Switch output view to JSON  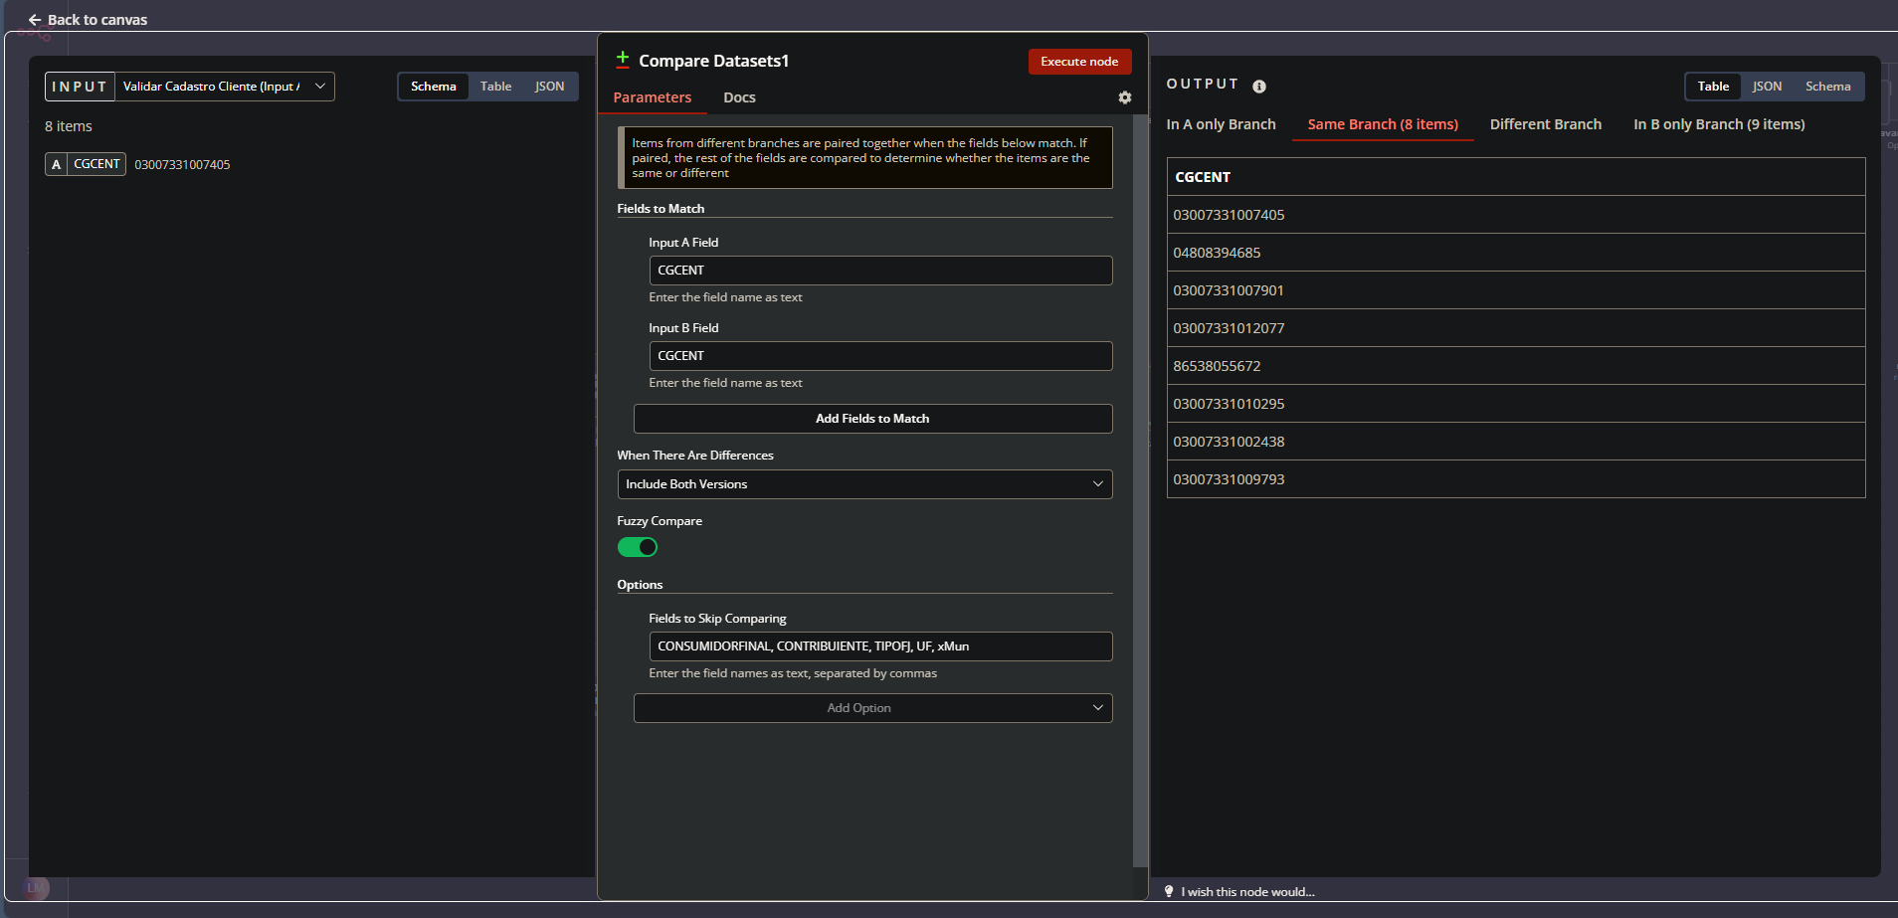pos(1767,87)
